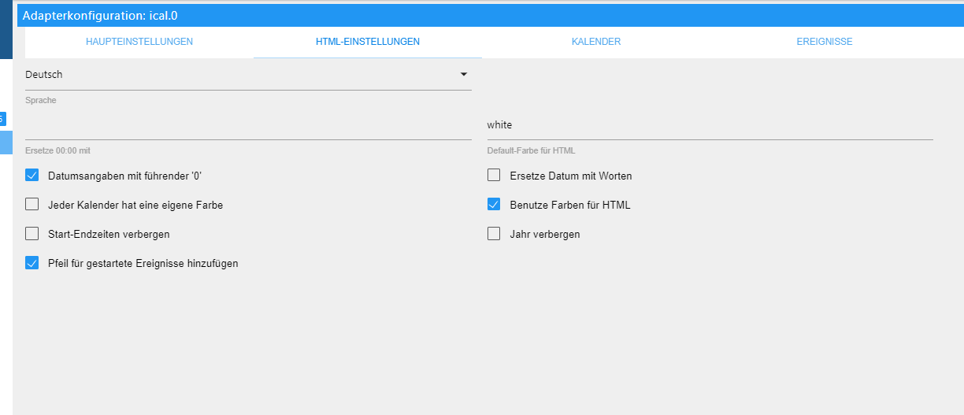Click the 'Sprache' field label
The image size is (964, 415).
pyautogui.click(x=41, y=101)
